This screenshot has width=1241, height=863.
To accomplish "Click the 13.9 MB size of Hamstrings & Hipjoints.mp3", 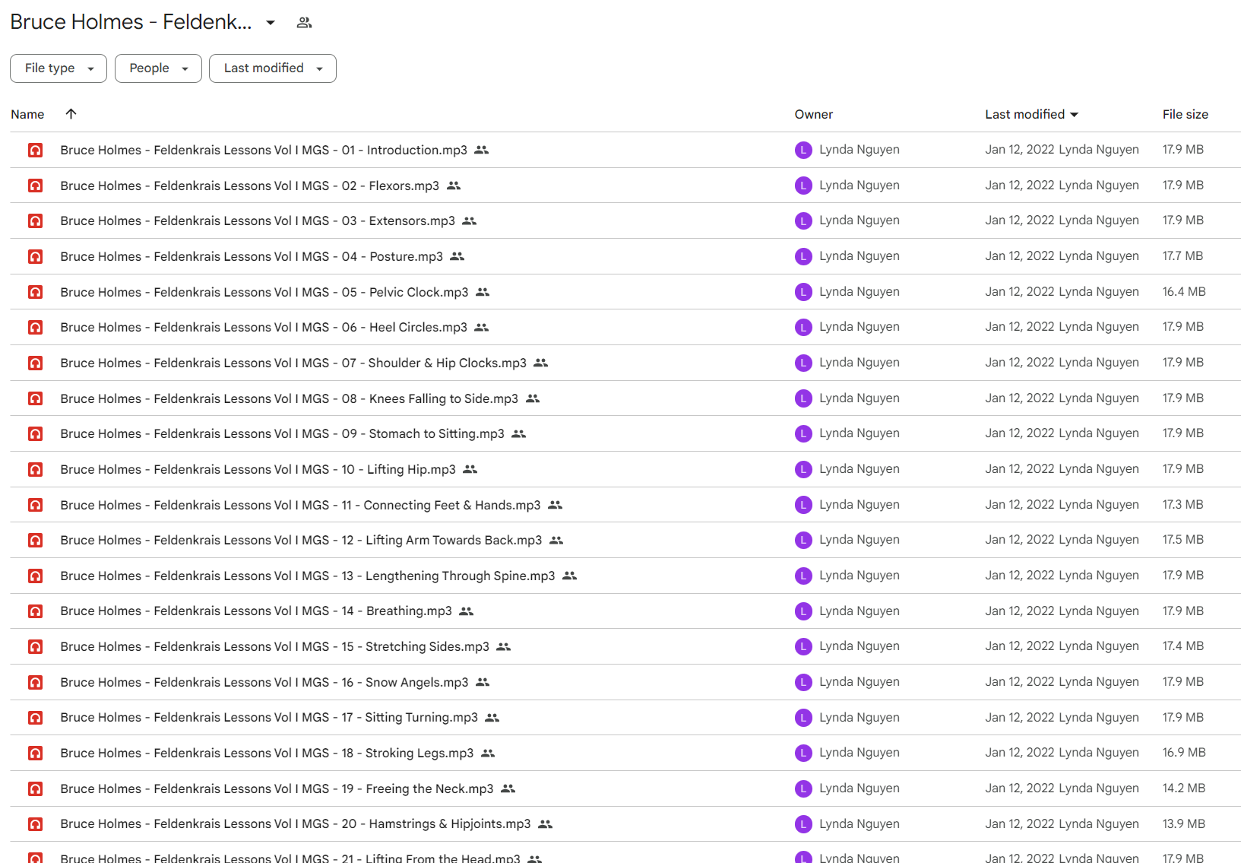I will [1184, 824].
